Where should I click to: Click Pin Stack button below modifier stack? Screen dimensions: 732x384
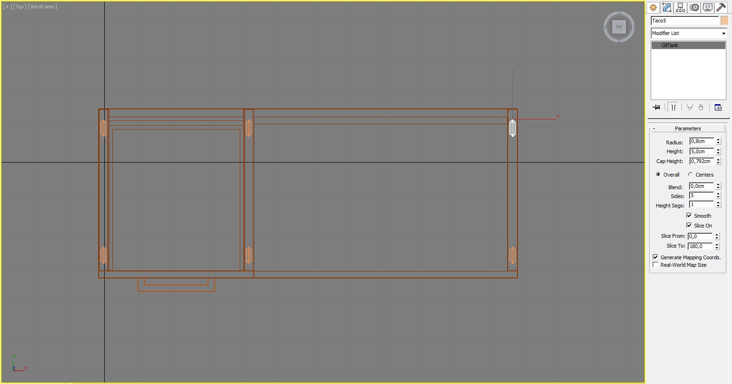tap(656, 107)
